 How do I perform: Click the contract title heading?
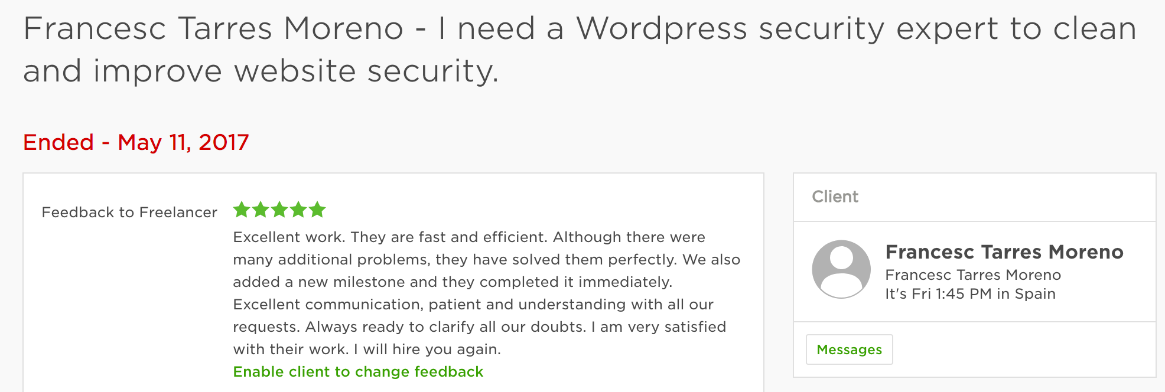pyautogui.click(x=580, y=50)
